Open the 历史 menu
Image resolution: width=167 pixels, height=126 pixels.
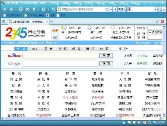pyautogui.click(x=89, y=3)
